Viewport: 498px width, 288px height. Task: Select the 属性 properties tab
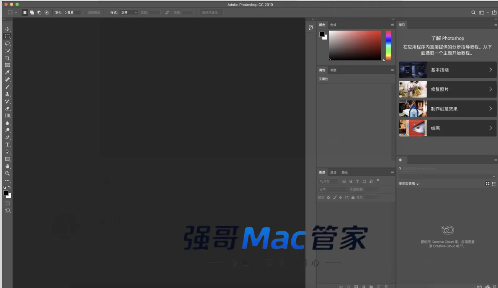click(x=322, y=70)
